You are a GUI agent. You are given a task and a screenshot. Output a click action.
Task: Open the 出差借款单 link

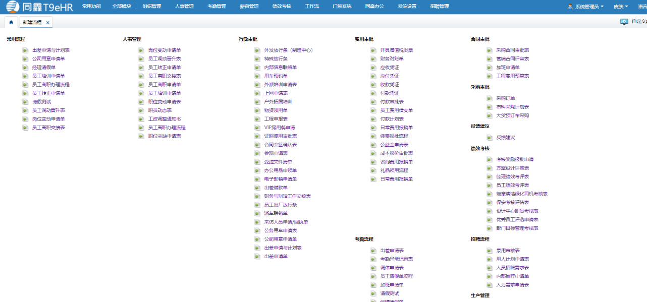[276, 188]
